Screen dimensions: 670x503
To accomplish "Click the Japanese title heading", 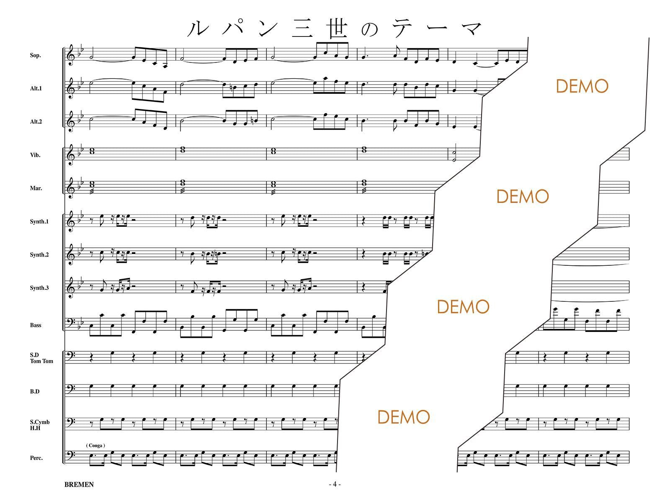I will point(335,28).
